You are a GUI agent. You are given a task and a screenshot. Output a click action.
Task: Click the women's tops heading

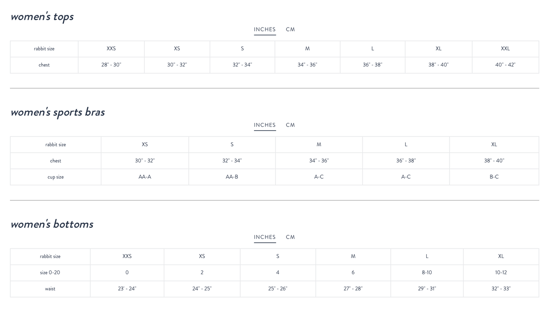click(42, 16)
